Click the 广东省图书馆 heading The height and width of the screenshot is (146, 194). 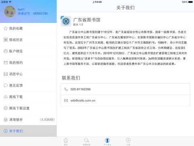tap(87, 20)
